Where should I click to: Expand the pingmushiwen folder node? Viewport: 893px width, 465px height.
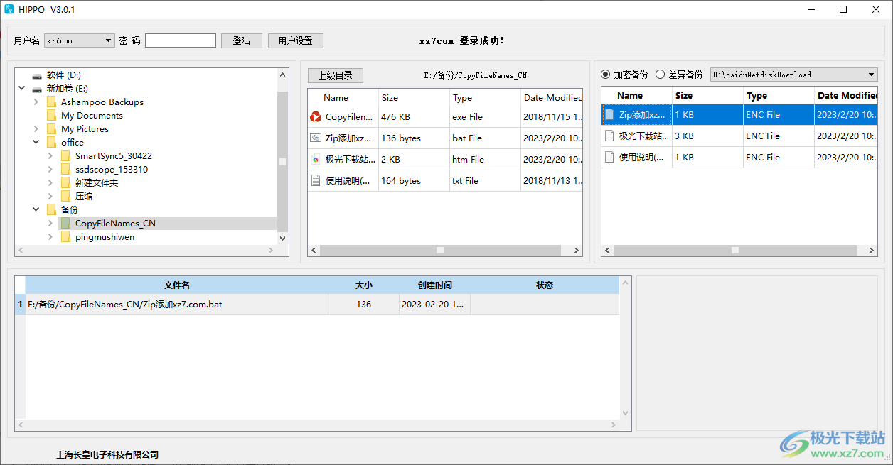point(50,237)
